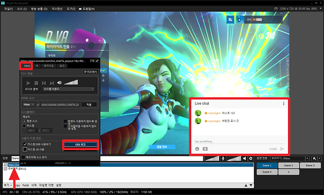324x195 pixels.
Task: Move source down with the down arrow
Action: [x=251, y=185]
